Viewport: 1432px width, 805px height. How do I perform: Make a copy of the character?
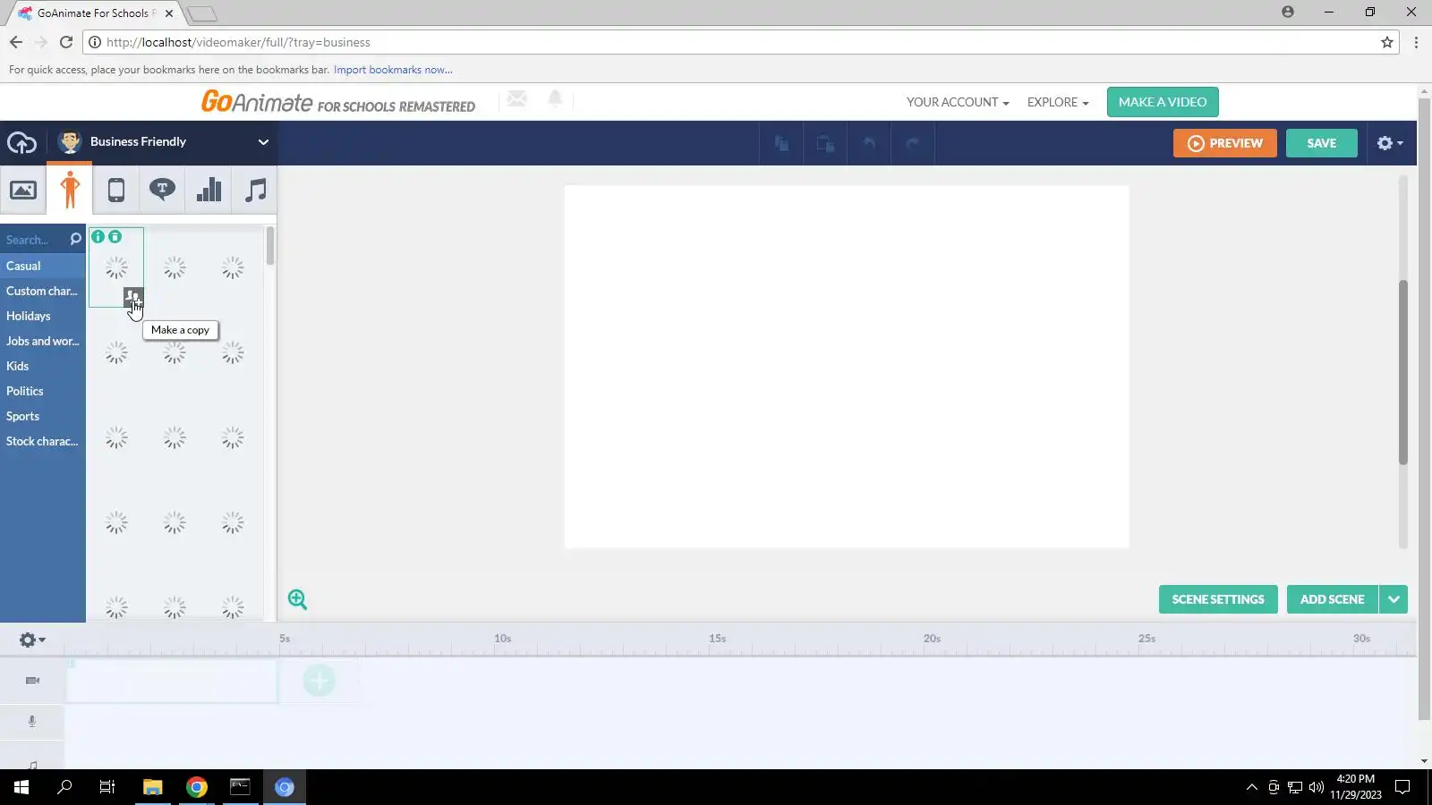point(132,296)
